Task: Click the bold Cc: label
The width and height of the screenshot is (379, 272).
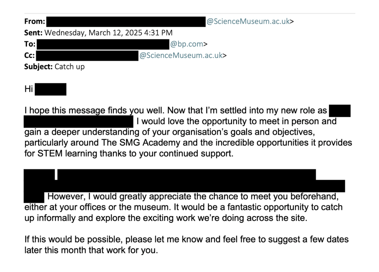Action: 30,56
